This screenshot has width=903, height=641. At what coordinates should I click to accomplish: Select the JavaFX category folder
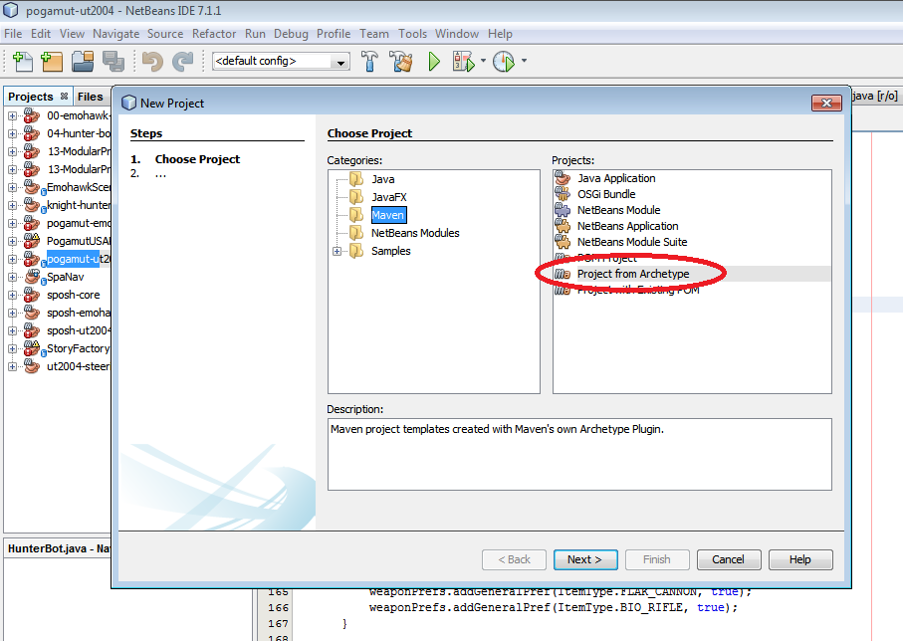tap(388, 197)
